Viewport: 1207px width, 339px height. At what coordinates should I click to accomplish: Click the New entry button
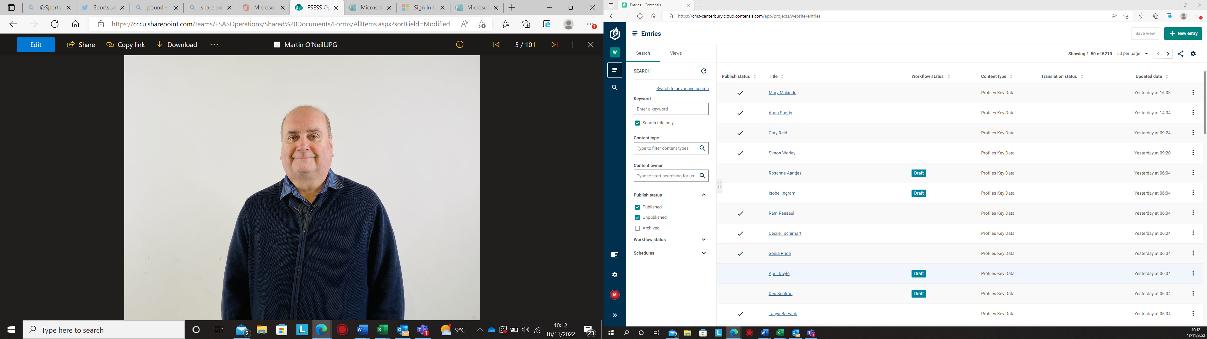(x=1182, y=34)
